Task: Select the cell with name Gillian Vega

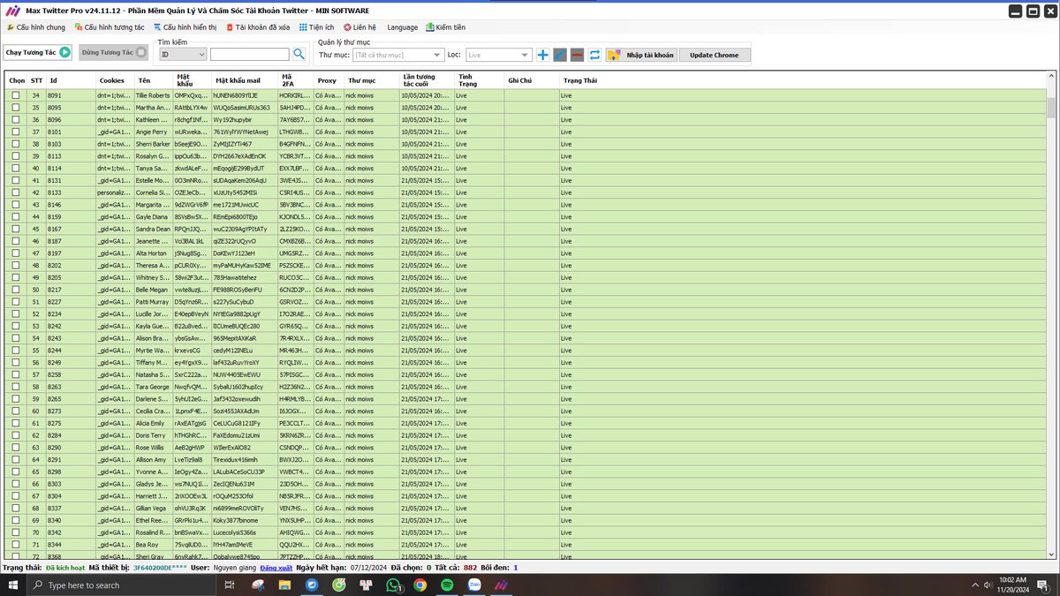Action: click(x=153, y=509)
